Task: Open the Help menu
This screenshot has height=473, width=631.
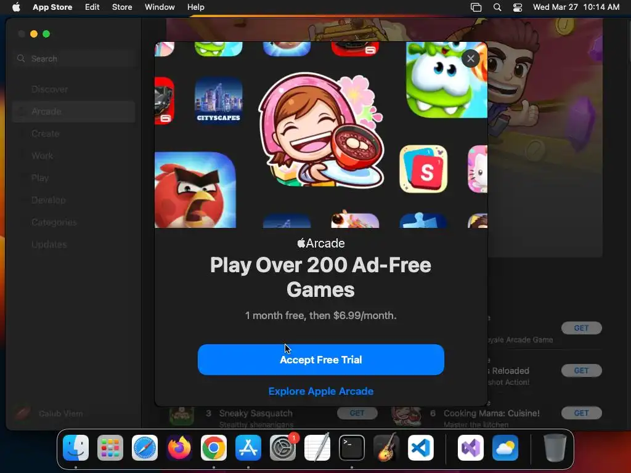Action: pyautogui.click(x=195, y=7)
